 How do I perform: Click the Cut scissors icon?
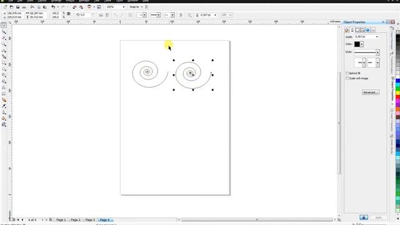point(32,7)
